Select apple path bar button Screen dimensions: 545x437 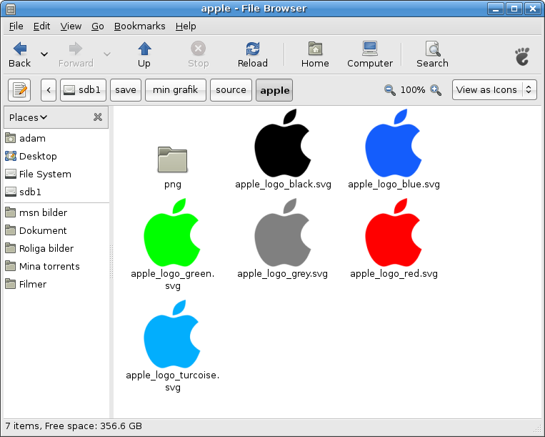pos(274,90)
